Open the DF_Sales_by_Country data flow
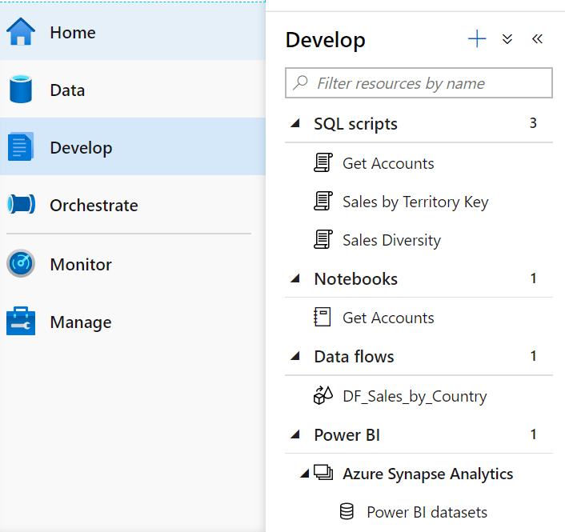The height and width of the screenshot is (532, 565). coord(415,396)
